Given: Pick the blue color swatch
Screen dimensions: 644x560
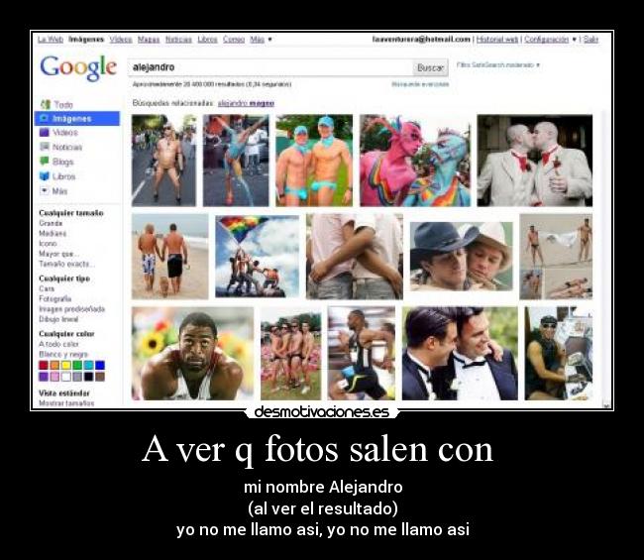Looking at the screenshot, I should click(100, 366).
